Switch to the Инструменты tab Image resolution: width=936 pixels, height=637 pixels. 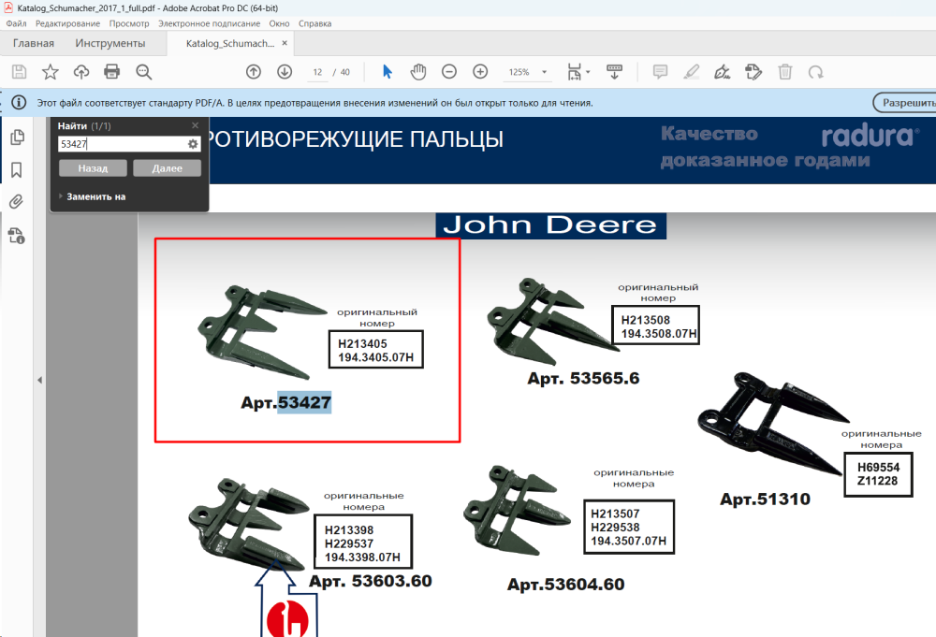[110, 44]
